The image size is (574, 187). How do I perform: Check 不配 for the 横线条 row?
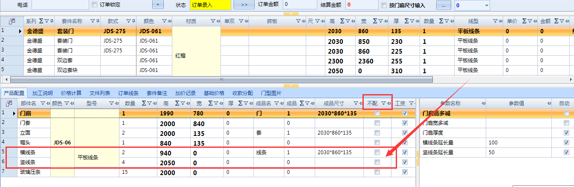(x=377, y=152)
